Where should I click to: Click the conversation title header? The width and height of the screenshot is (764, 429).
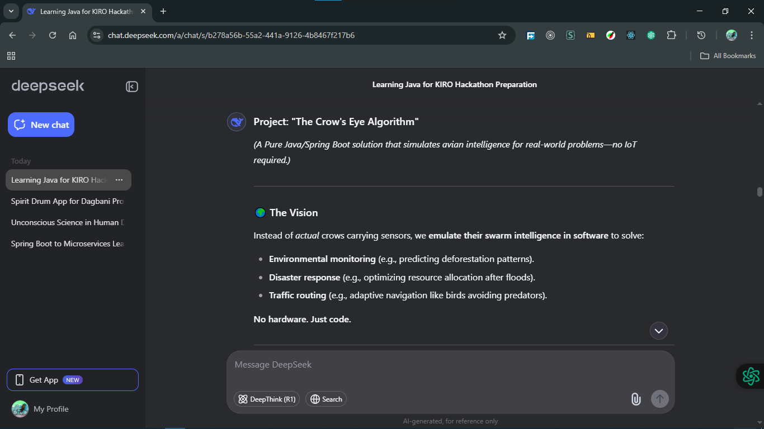point(455,85)
